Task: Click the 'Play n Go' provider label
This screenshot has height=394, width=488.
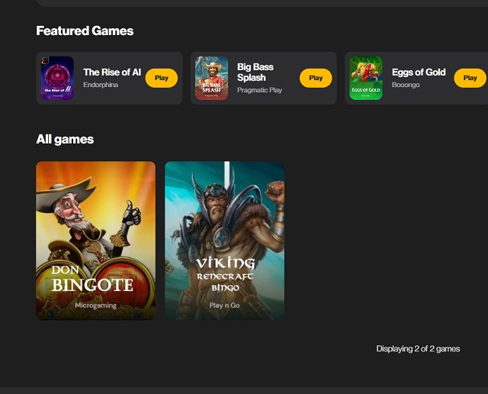Action: 225,305
